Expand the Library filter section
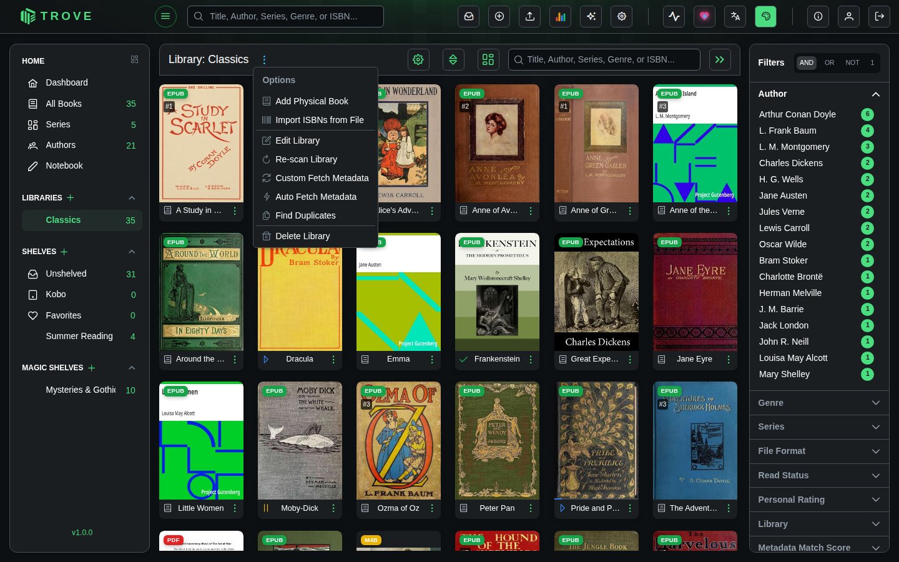This screenshot has width=899, height=562. pyautogui.click(x=819, y=524)
